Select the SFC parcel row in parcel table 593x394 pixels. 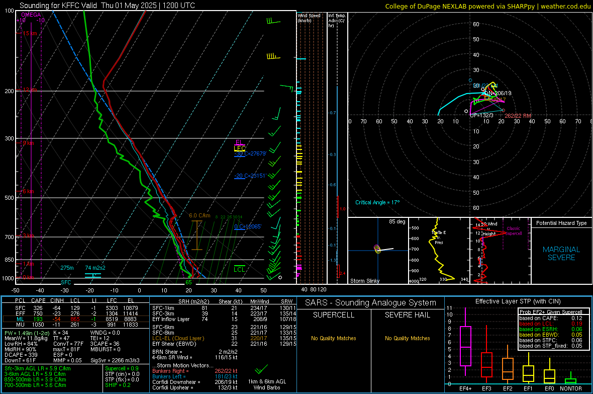[76, 308]
